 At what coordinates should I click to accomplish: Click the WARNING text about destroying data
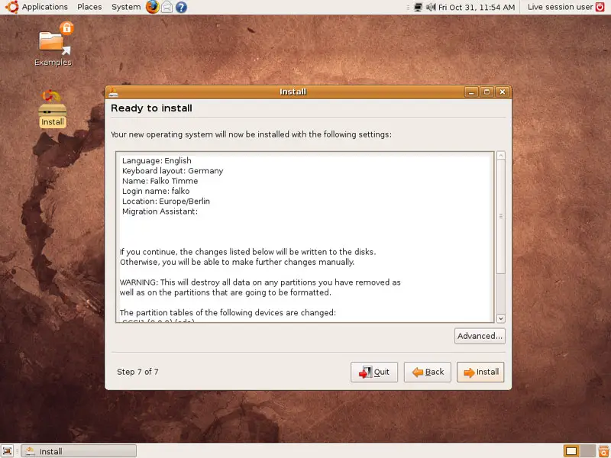[x=260, y=287]
